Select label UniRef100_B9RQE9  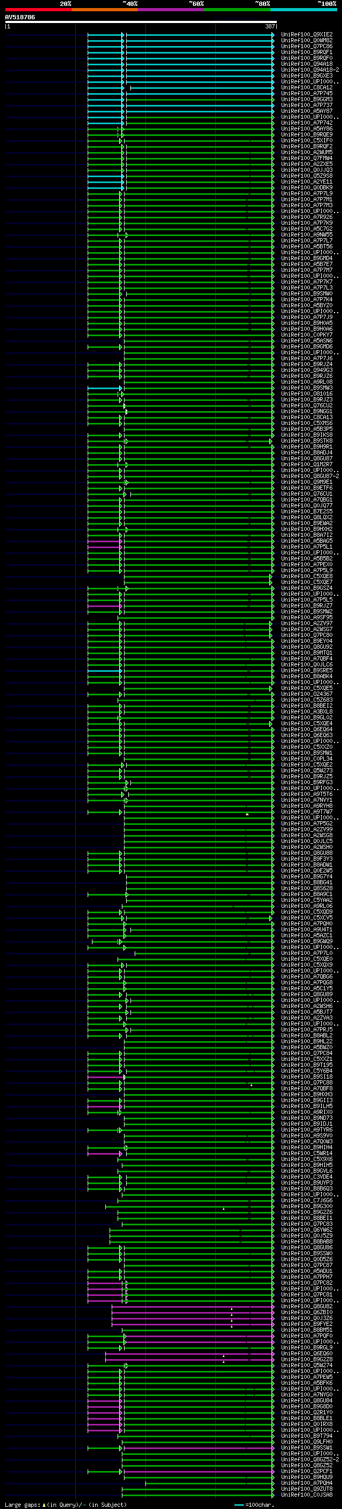point(306,135)
